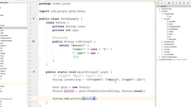The width and height of the screenshot is (191, 107).
Task: Select the 'clean' Gradle task
Action: pyautogui.click(x=170, y=34)
